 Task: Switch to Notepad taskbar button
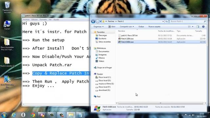(80, 115)
